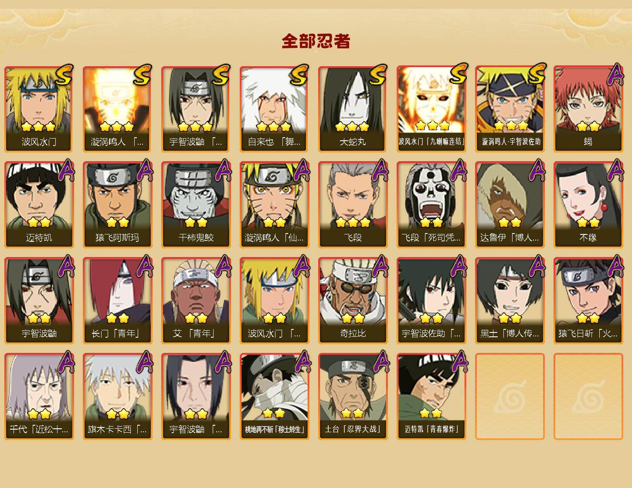Open the 艾「青年」ninja card
Viewport: 632px width, 488px height.
(196, 301)
